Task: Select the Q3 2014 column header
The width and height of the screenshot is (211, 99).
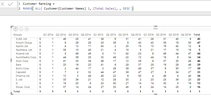Action: (x=73, y=35)
